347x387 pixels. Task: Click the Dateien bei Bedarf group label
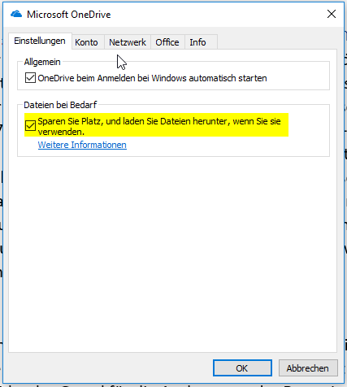[60, 105]
